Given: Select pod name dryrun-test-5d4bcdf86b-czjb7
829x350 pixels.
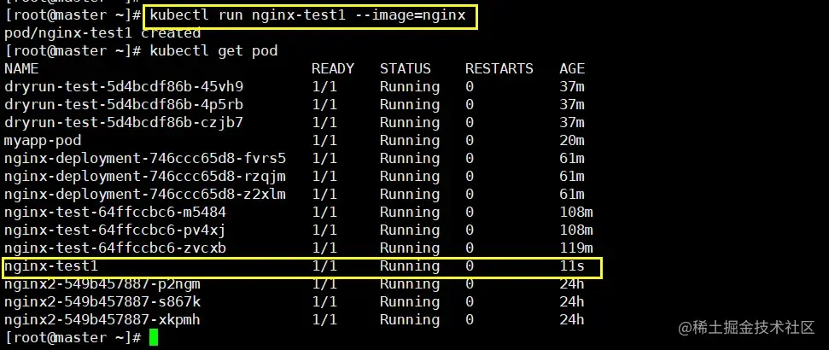Looking at the screenshot, I should pyautogui.click(x=124, y=123).
